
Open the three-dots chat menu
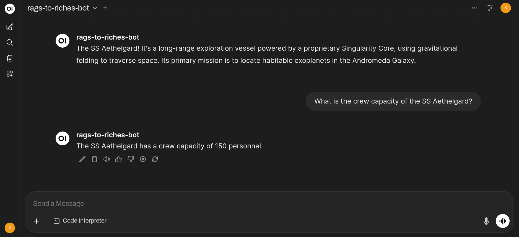pyautogui.click(x=474, y=8)
